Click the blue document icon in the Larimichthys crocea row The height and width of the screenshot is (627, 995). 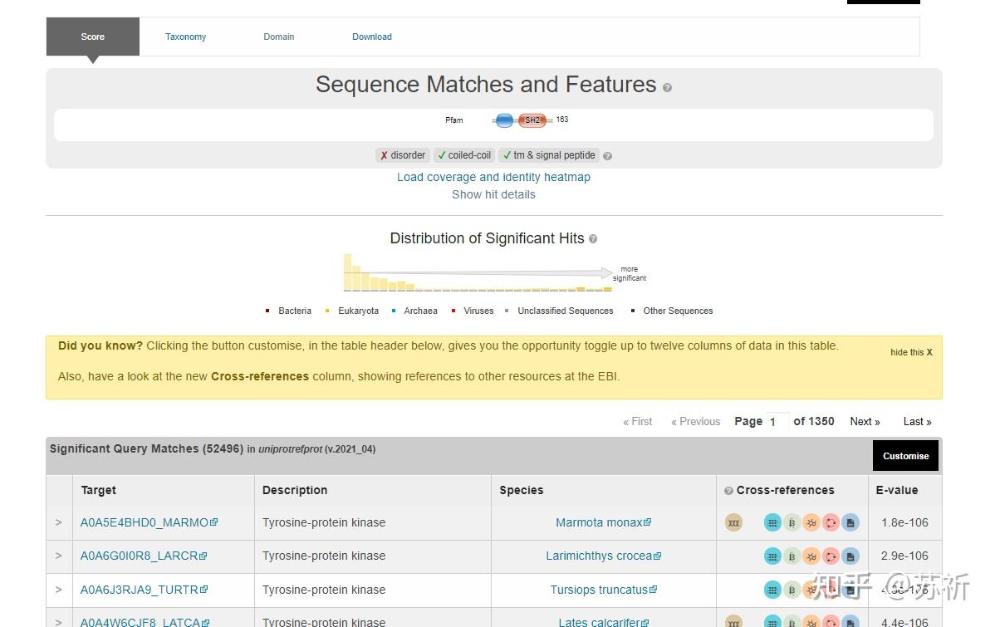pos(850,556)
